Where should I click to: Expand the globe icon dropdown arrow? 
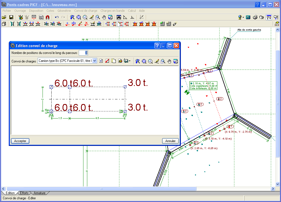pos(243,18)
